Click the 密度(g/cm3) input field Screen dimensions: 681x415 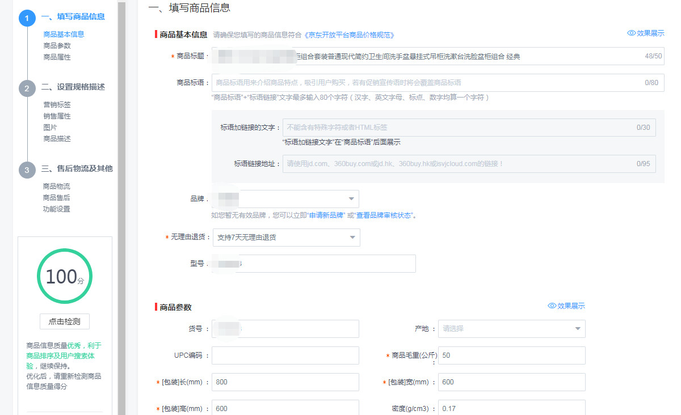pos(511,408)
